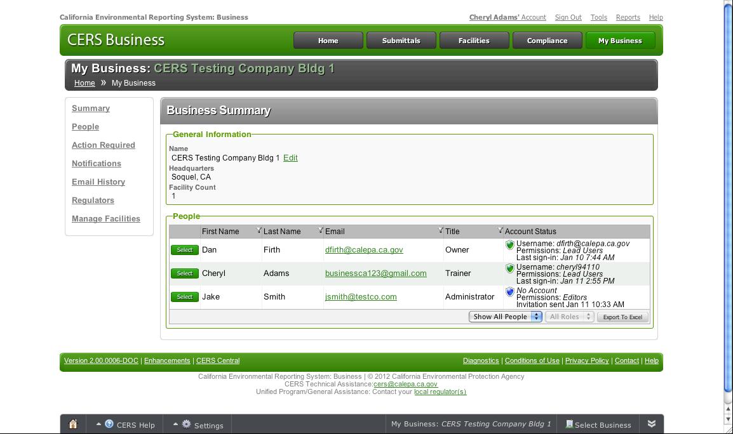Image resolution: width=733 pixels, height=434 pixels.
Task: Click green shield icon in Cheryl Adams row
Action: click(x=510, y=268)
